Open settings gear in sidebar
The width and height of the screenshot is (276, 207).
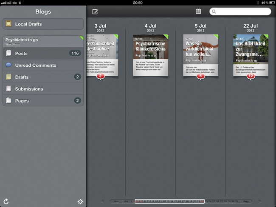tap(80, 201)
